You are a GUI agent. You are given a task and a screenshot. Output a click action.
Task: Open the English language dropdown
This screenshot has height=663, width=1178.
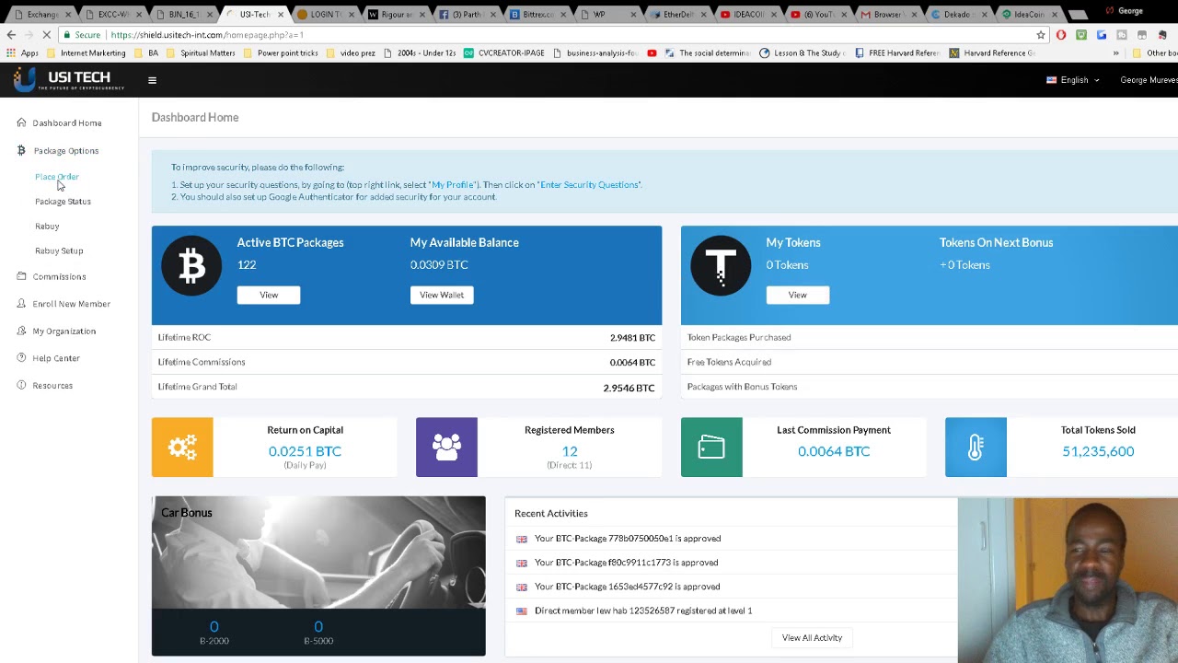coord(1073,80)
